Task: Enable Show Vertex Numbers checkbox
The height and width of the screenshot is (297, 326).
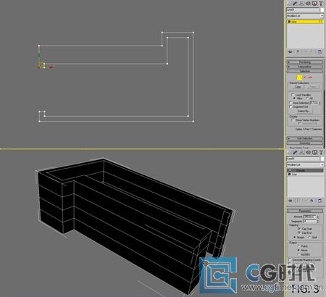Action: [293, 120]
